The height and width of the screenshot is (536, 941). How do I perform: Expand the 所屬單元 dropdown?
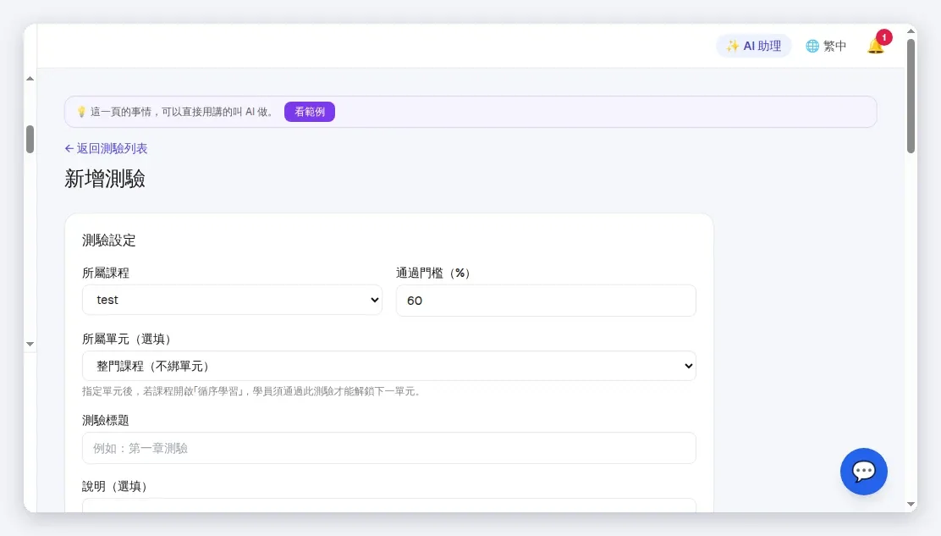[x=389, y=366]
